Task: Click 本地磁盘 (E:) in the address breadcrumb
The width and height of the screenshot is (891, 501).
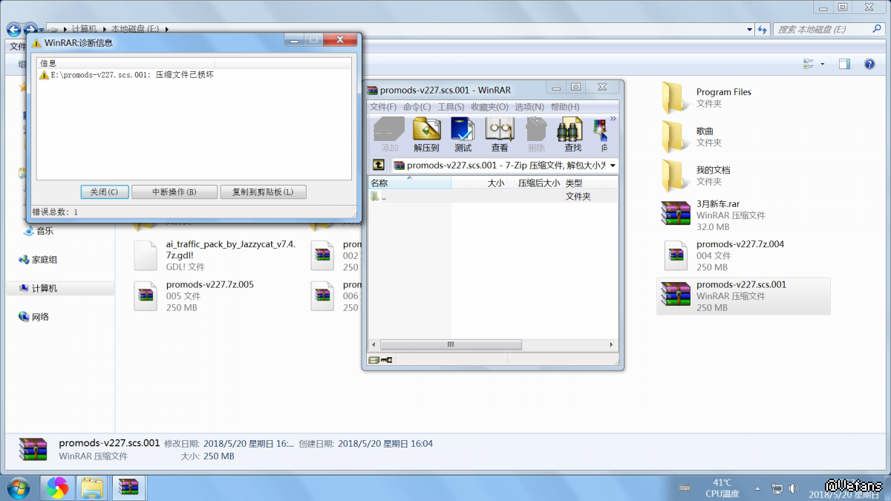Action: coord(135,30)
